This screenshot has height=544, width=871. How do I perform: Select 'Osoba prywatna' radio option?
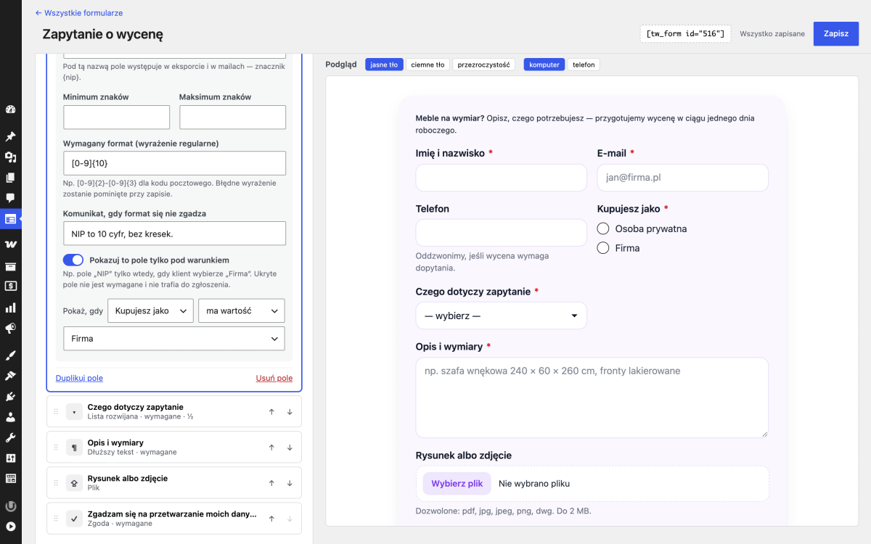[602, 228]
